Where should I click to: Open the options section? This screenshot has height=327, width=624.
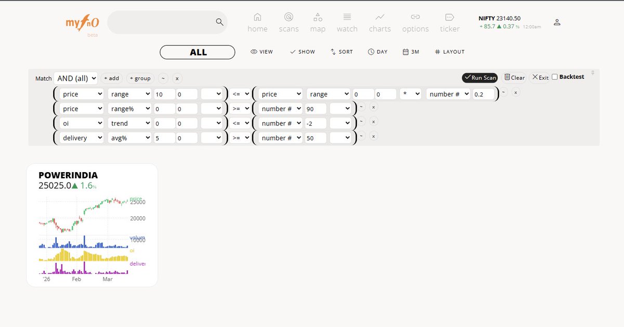coord(415,23)
